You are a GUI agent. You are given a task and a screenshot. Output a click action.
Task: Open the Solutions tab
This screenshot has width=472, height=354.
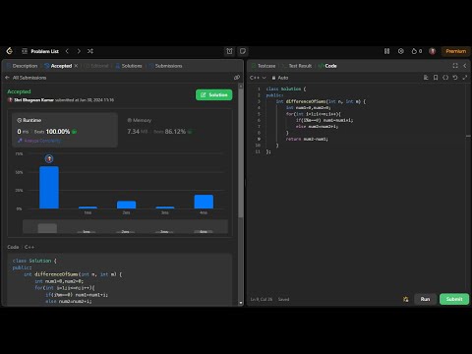tap(129, 66)
